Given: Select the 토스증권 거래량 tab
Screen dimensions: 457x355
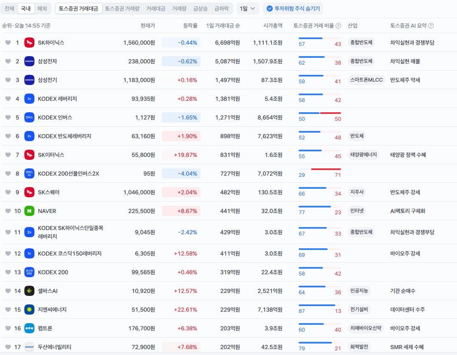Looking at the screenshot, I should [x=122, y=9].
